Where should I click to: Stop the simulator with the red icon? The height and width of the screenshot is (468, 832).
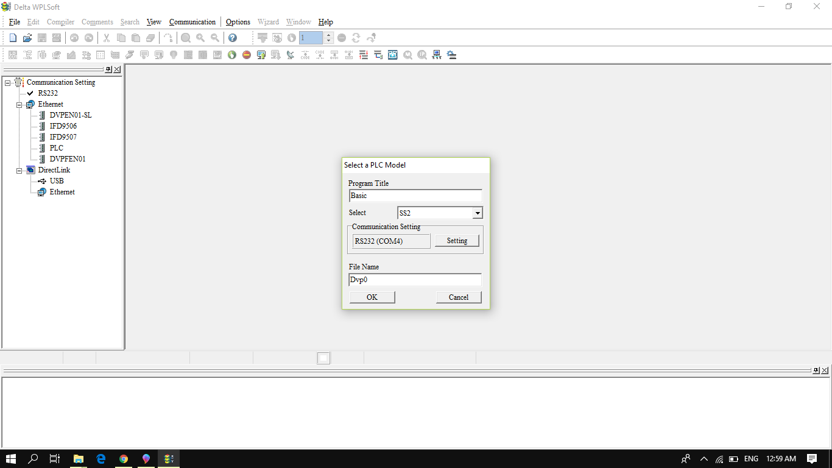[x=246, y=54]
